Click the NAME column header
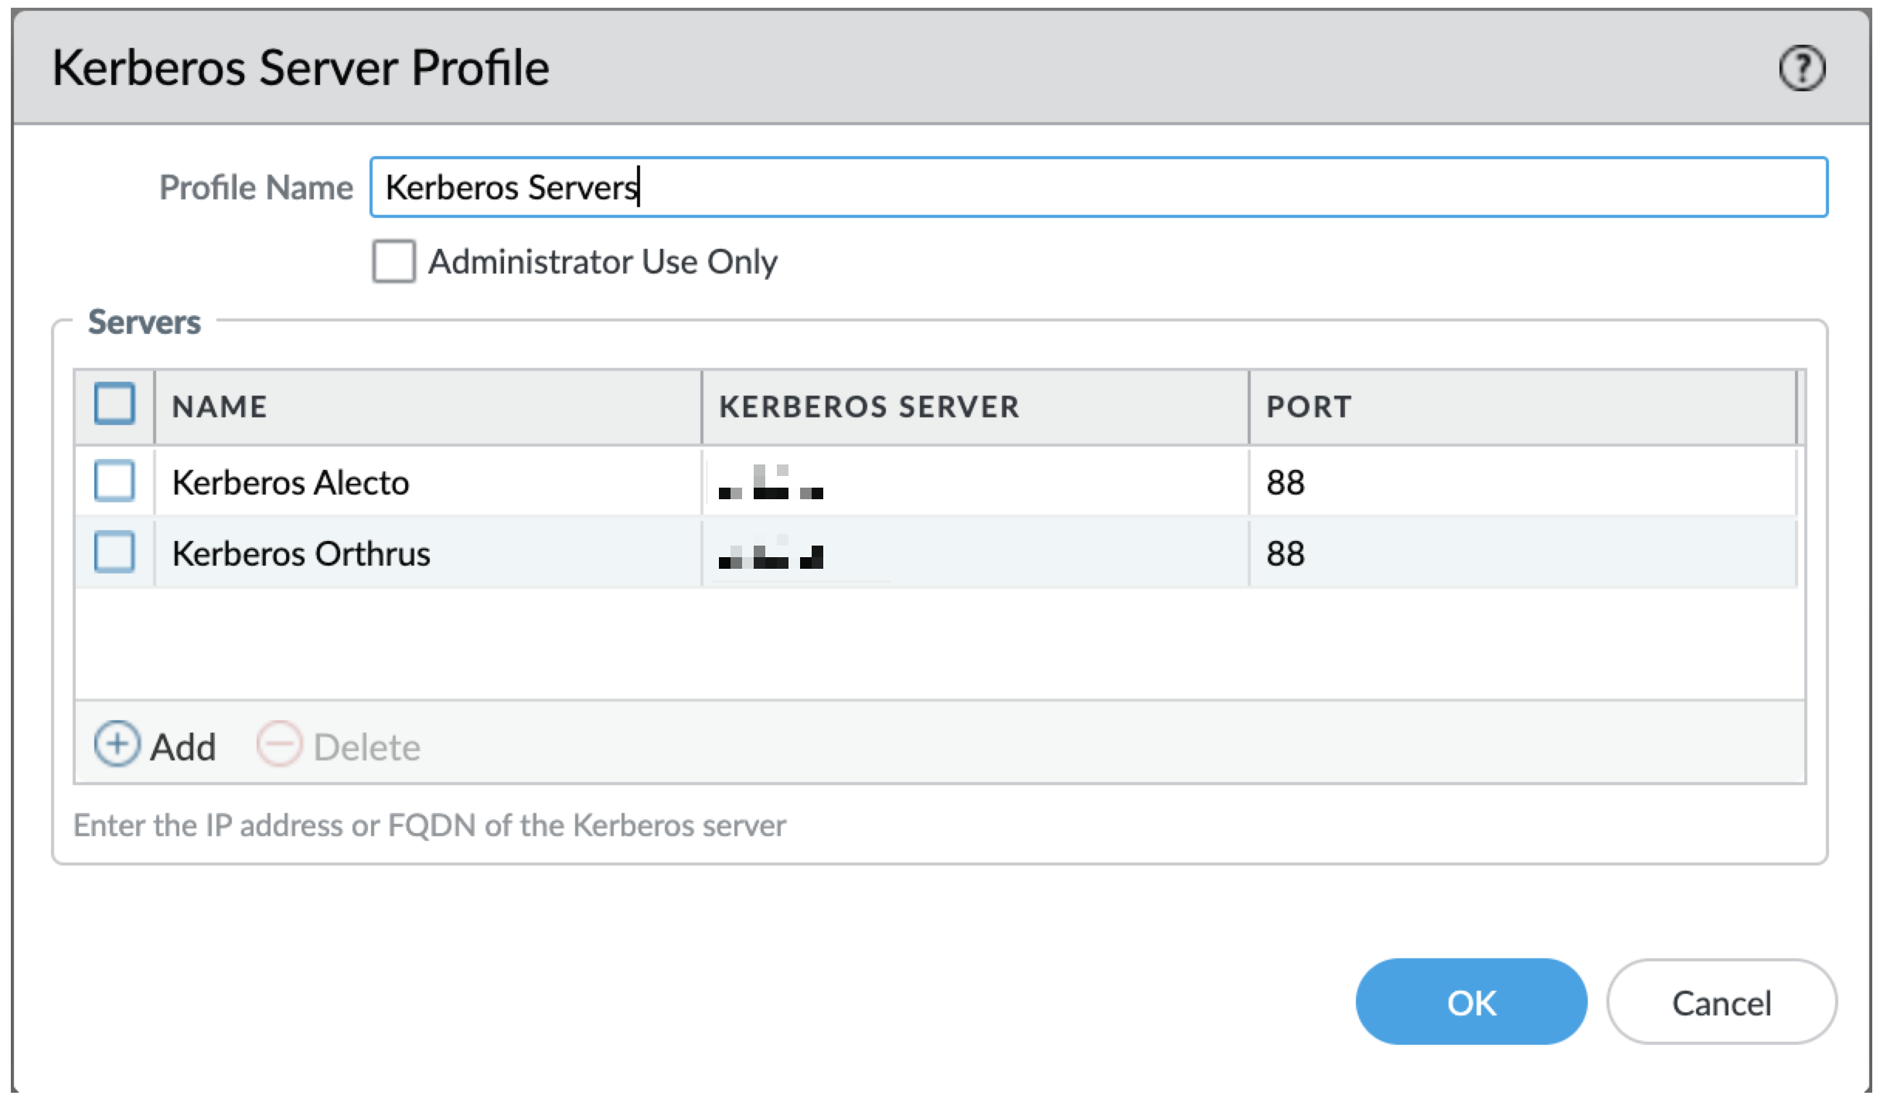Screen dimensions: 1880x1102 (x=220, y=405)
